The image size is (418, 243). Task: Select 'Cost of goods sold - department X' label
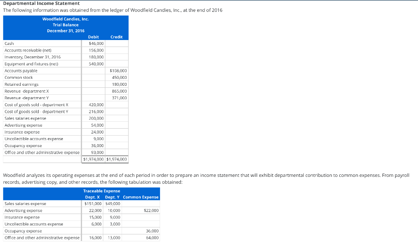(36, 105)
